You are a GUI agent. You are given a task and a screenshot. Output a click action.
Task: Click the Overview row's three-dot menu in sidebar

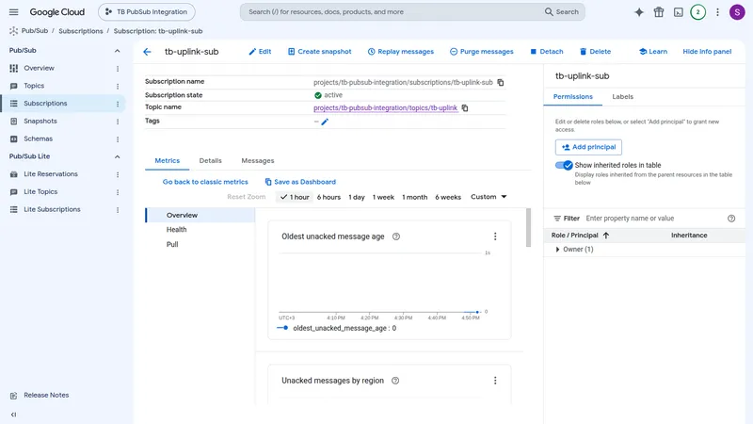[x=118, y=69]
